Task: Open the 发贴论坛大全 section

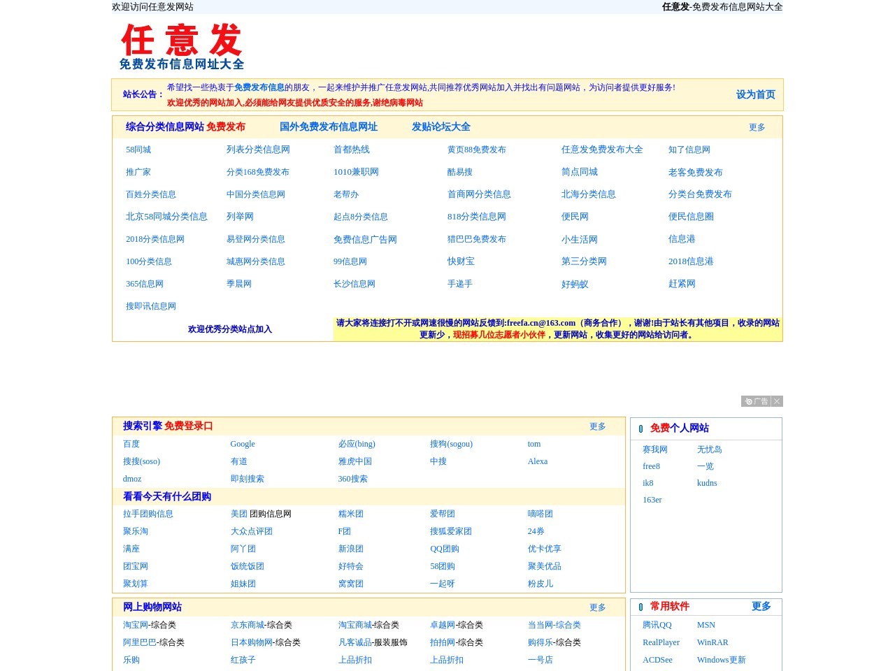Action: [x=441, y=127]
